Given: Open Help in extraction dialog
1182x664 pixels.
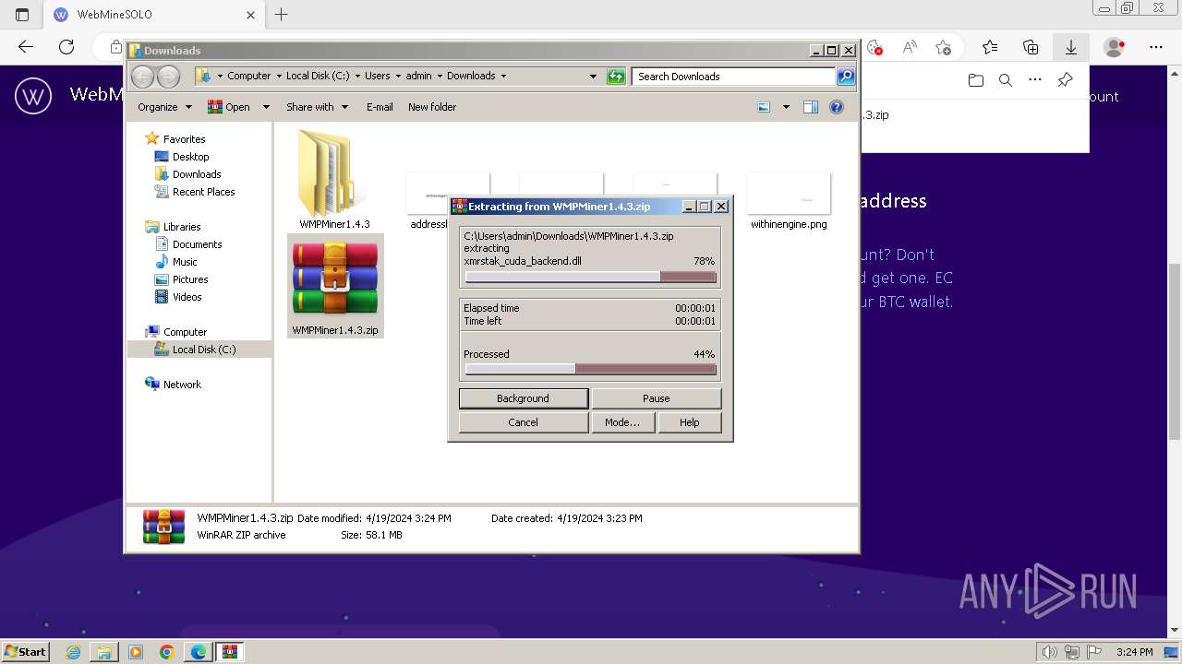Looking at the screenshot, I should pos(690,422).
